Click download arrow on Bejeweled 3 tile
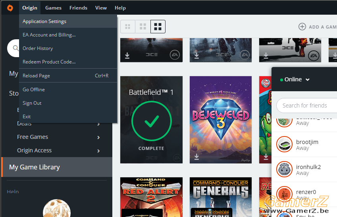The image size is (337, 217). tap(196, 157)
